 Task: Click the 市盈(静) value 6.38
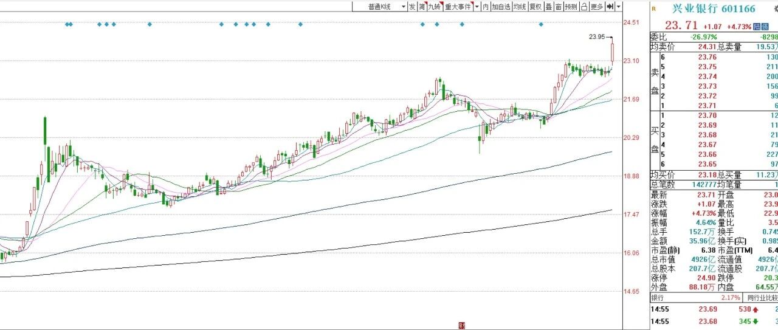(x=709, y=250)
